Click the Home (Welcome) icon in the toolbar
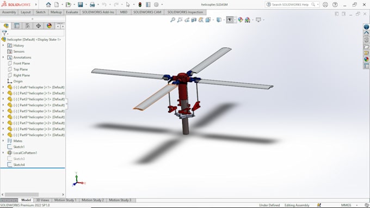Screen dimensions: 370x208 (48, 4)
